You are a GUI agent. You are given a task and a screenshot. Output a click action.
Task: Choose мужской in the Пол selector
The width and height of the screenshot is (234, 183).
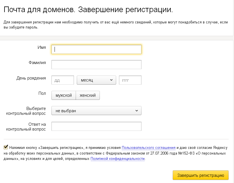(x=64, y=95)
